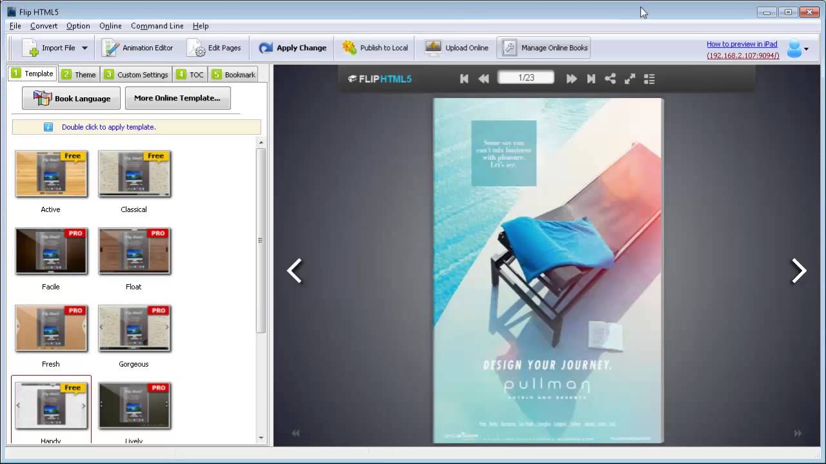826x464 pixels.
Task: Expand the user account dropdown arrow
Action: pyautogui.click(x=806, y=50)
